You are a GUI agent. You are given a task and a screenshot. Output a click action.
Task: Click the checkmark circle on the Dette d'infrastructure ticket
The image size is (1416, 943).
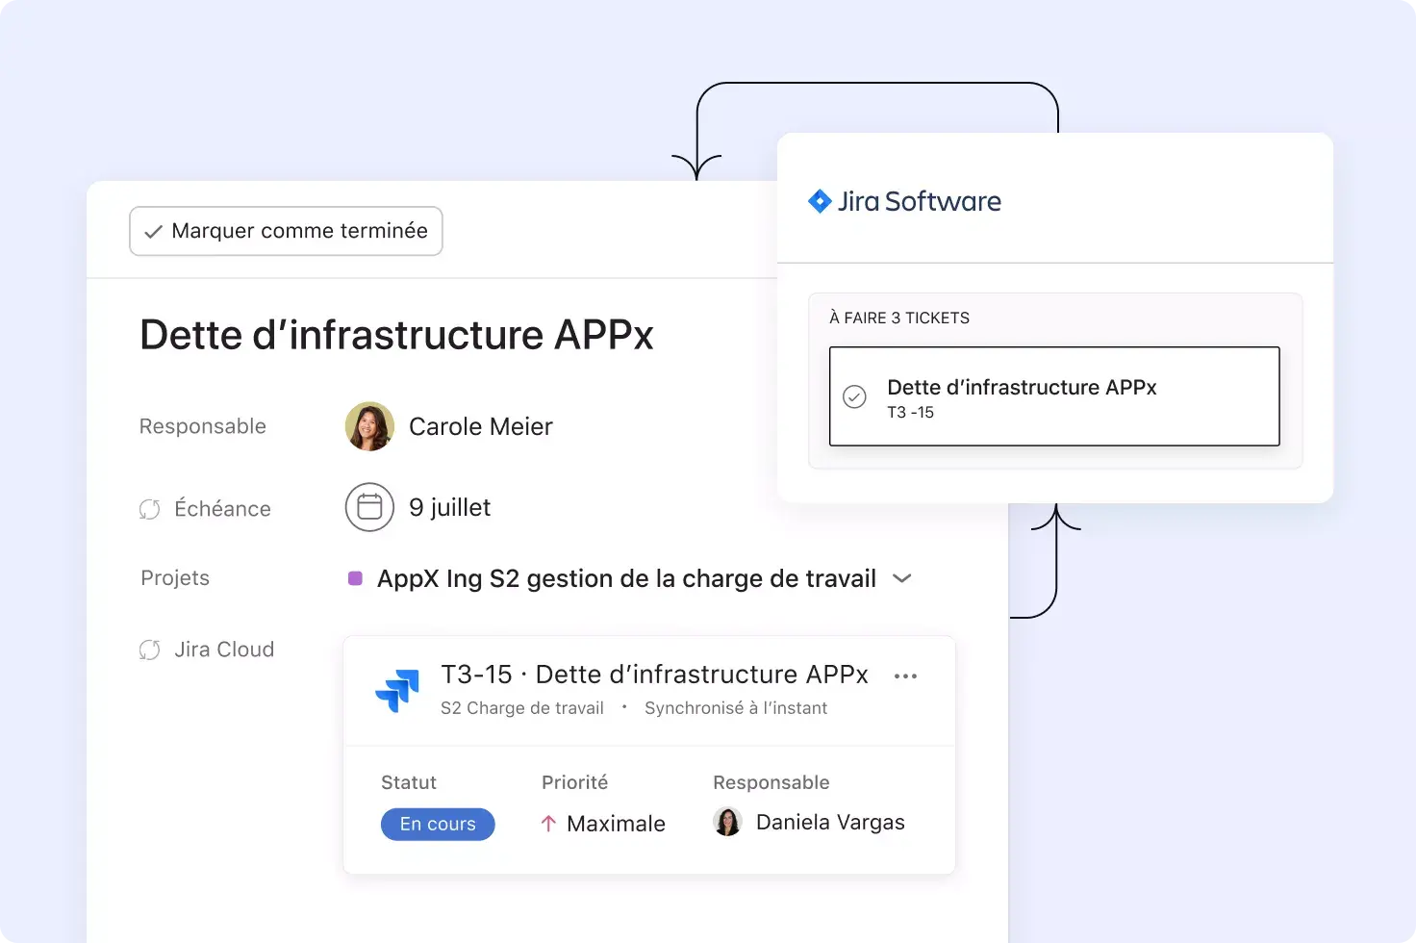coord(854,395)
